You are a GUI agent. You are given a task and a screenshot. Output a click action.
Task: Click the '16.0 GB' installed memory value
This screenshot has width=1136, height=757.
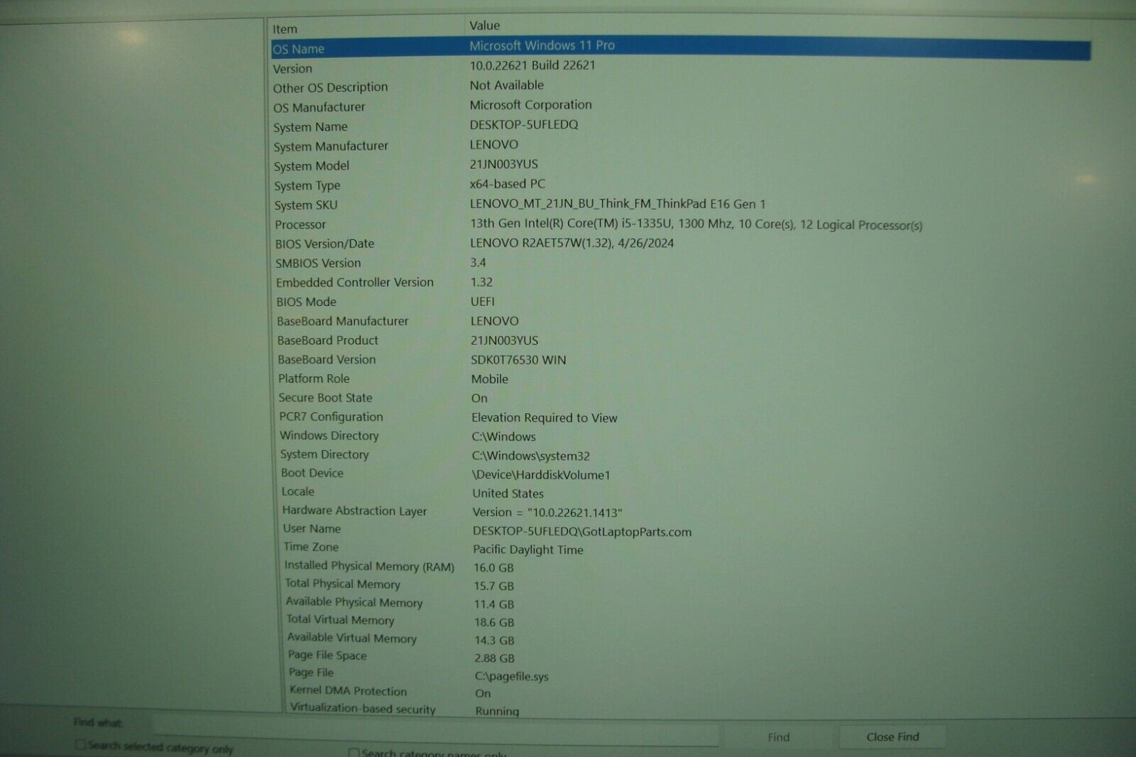pyautogui.click(x=493, y=568)
